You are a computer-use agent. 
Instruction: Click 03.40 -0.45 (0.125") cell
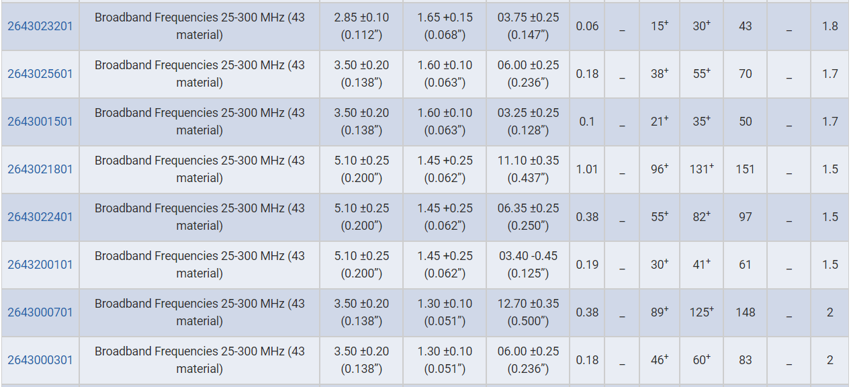tap(528, 265)
